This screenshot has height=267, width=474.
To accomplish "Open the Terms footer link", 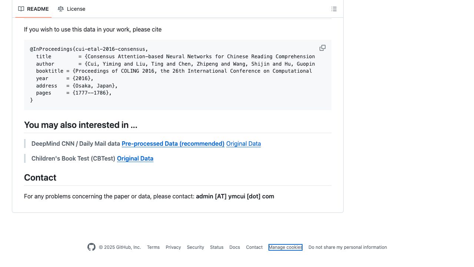I will click(153, 247).
